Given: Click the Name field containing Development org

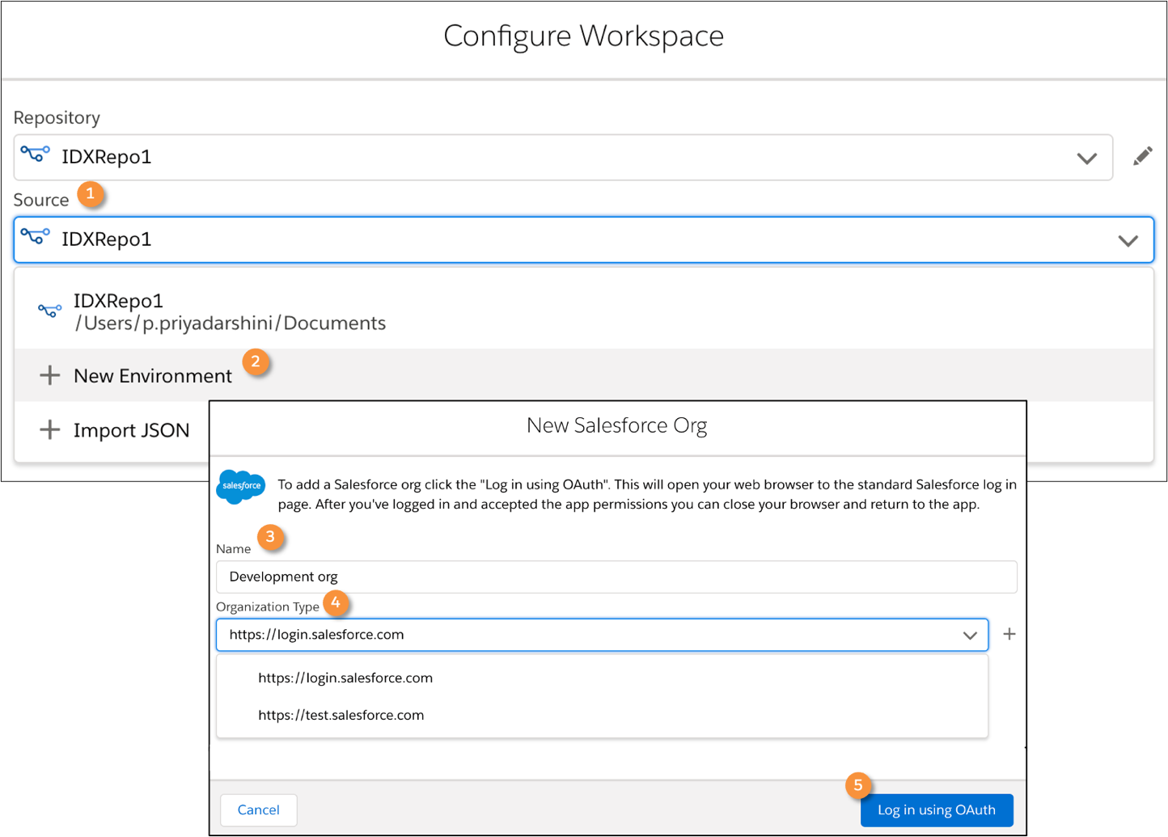Looking at the screenshot, I should point(616,577).
